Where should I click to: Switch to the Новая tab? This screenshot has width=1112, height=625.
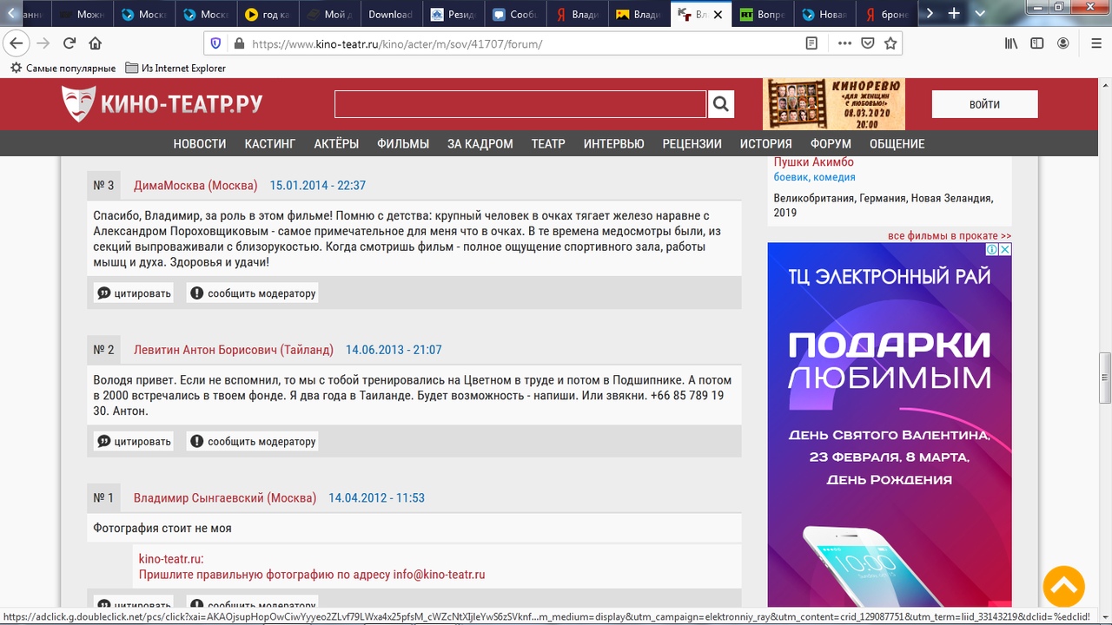point(825,14)
